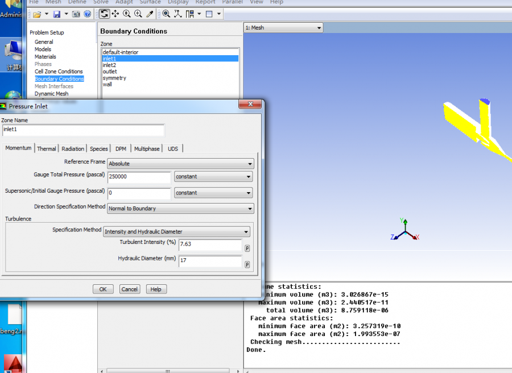Select the probe eyedropper tool
512x373 pixels.
(150, 14)
